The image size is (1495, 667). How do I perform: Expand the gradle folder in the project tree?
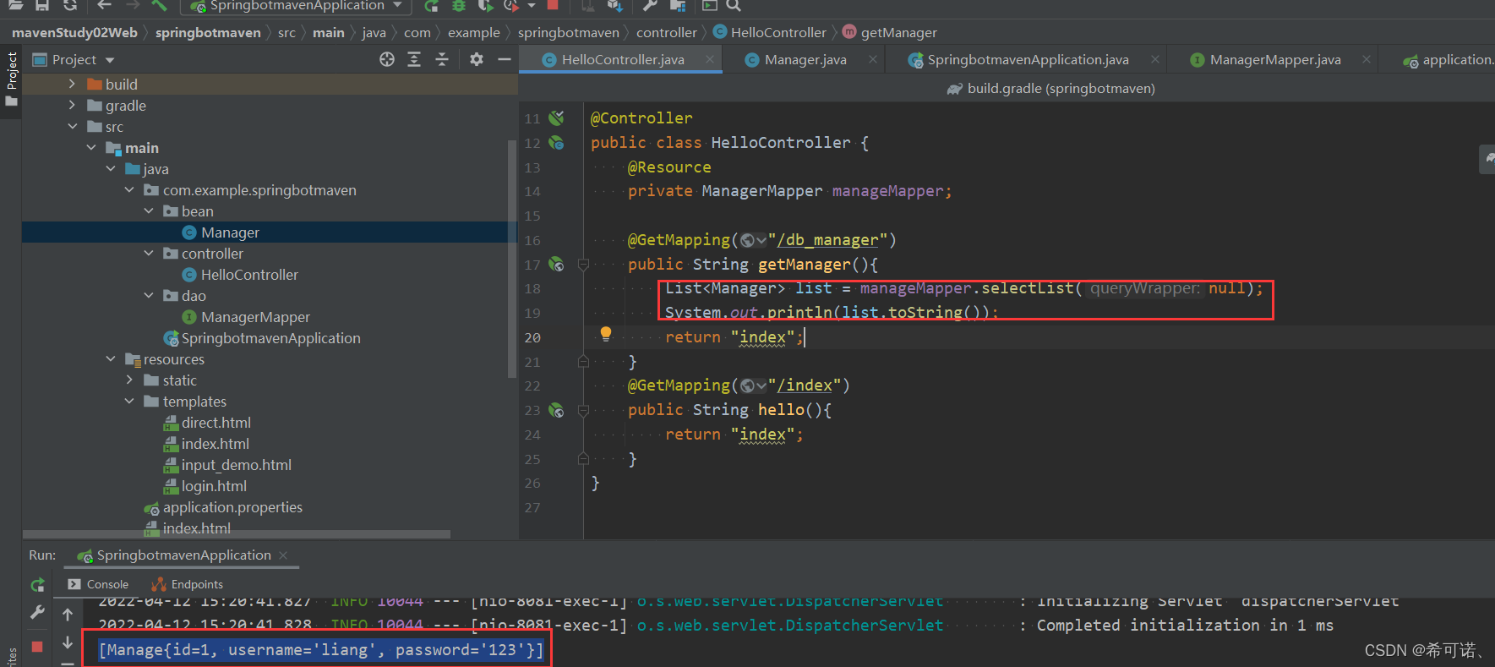point(72,105)
